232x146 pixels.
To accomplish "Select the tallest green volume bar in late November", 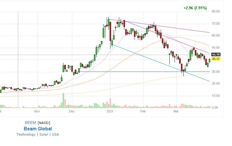I will pyautogui.click(x=63, y=101).
